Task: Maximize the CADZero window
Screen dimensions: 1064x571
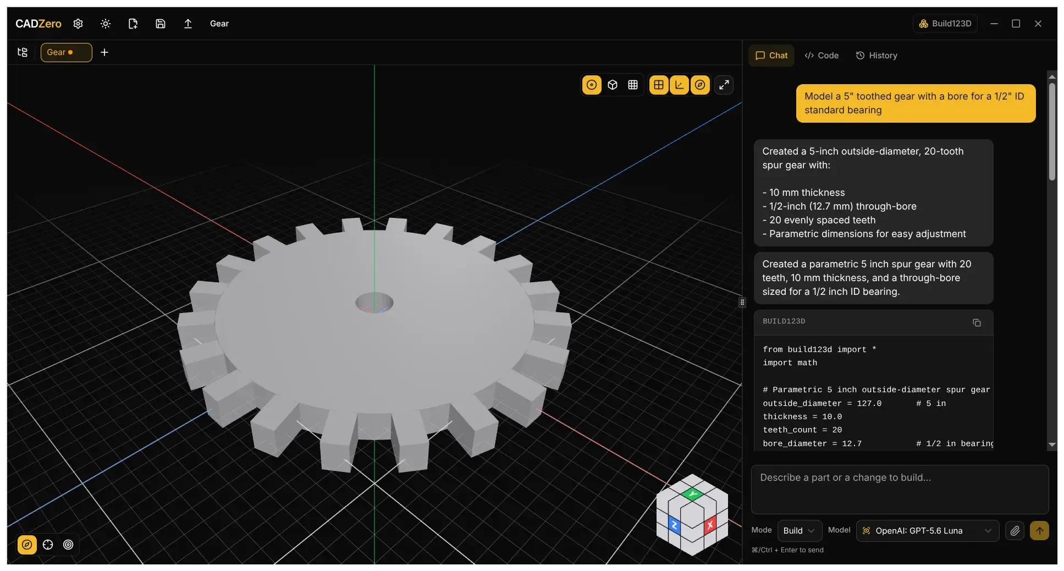Action: coord(1016,24)
